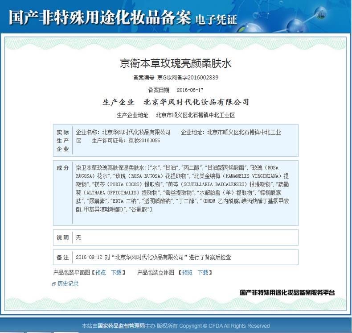Click the 实际生产企业 row label
The height and width of the screenshot is (333, 352).
click(63, 141)
